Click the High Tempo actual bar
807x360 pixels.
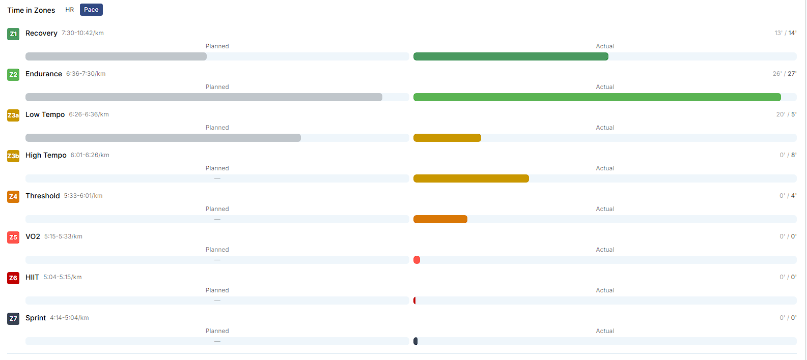click(471, 178)
